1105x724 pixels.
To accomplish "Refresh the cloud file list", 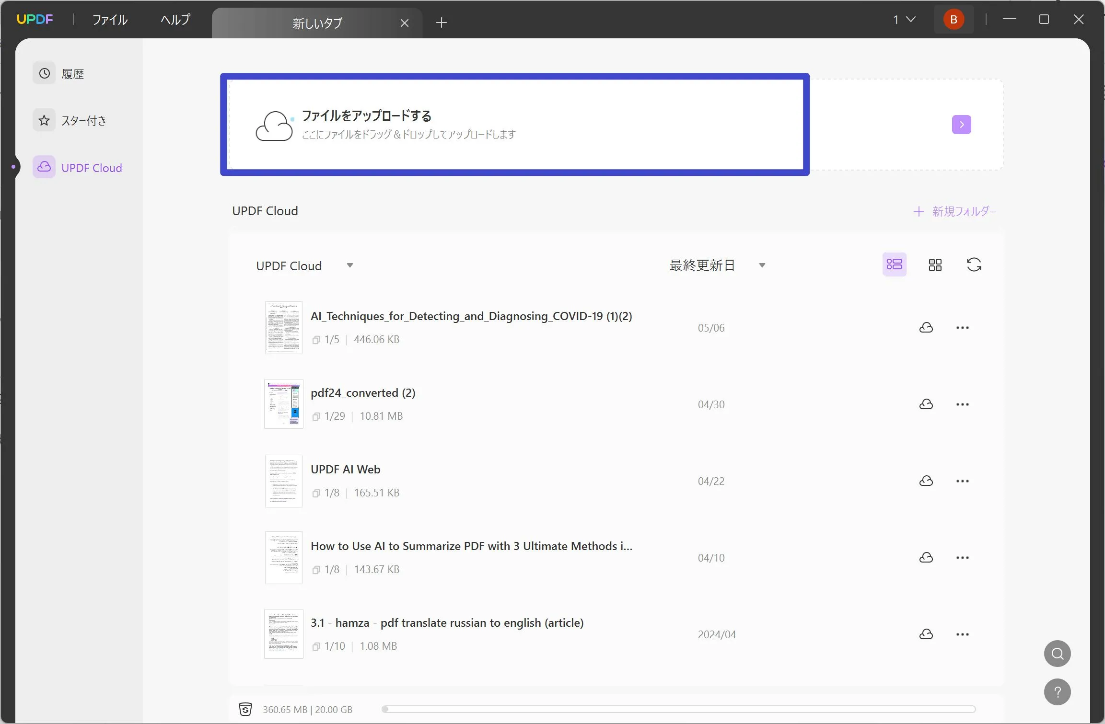I will coord(974,264).
